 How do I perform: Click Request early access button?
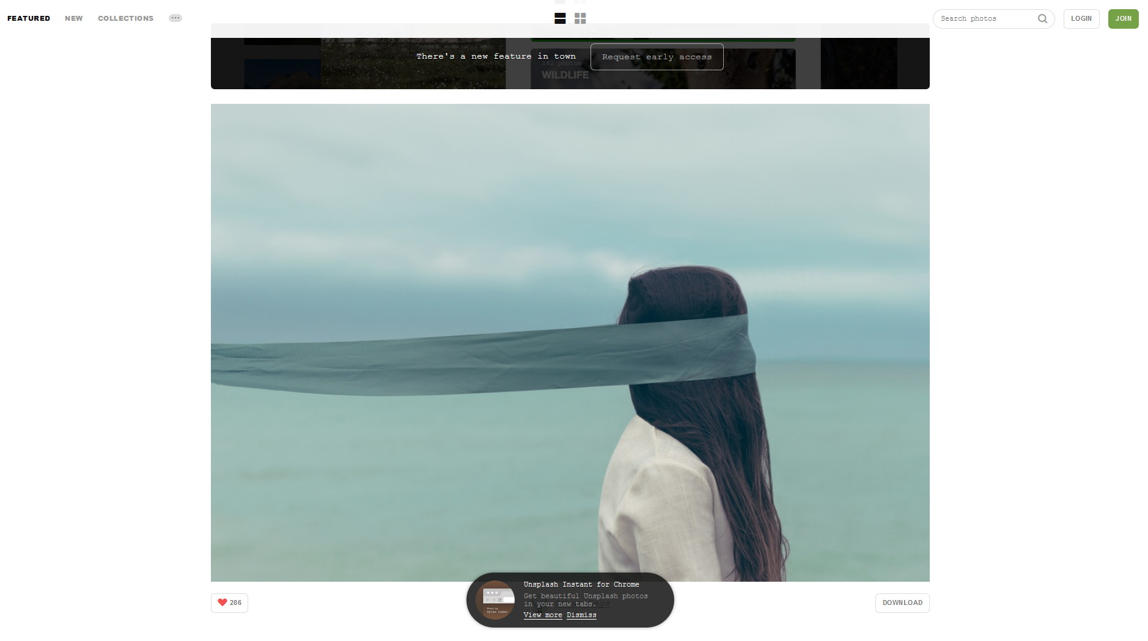(657, 57)
